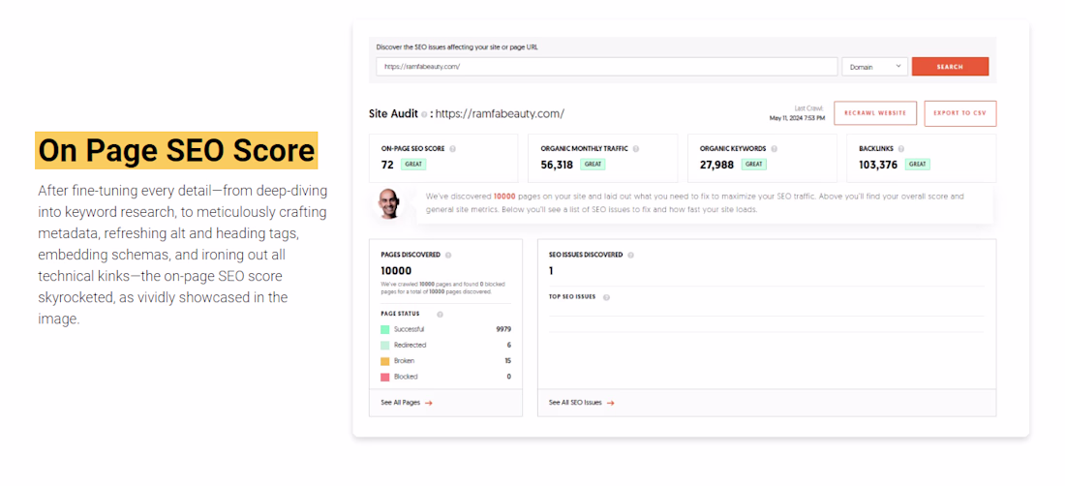Click the GREAT badge beside 56,318
Viewport: 1065px width, 486px height.
tap(593, 165)
